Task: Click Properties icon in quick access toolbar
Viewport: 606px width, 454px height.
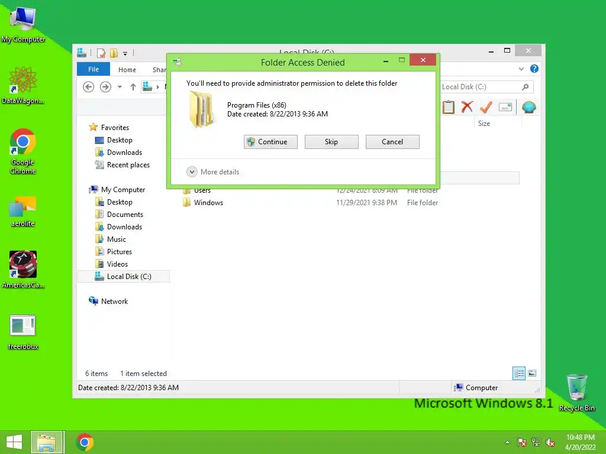Action: click(x=101, y=53)
